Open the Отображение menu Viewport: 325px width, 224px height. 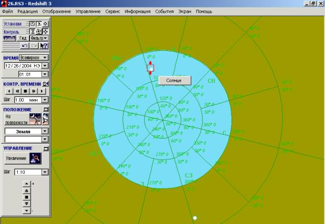[57, 12]
